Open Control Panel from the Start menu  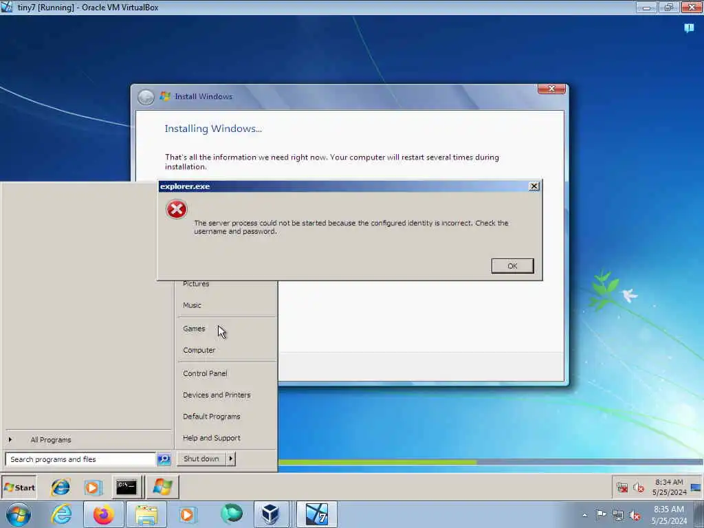[x=205, y=373]
